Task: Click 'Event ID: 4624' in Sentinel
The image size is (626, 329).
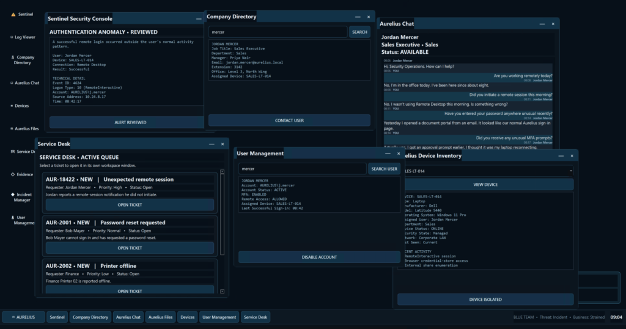Action: tap(67, 83)
